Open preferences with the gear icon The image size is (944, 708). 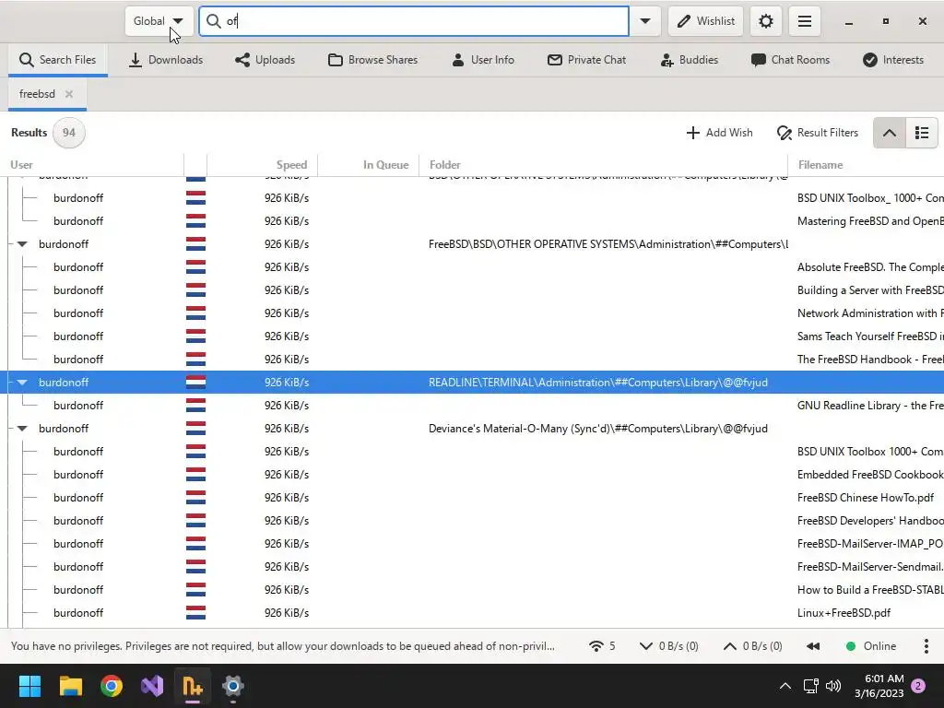coord(766,21)
